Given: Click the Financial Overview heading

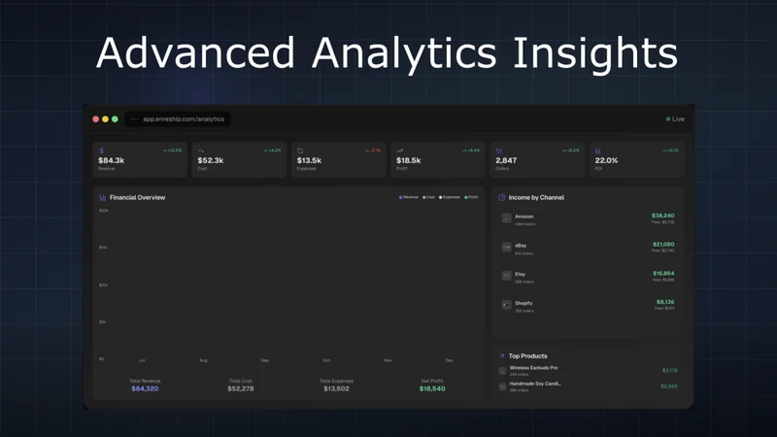Looking at the screenshot, I should point(137,197).
